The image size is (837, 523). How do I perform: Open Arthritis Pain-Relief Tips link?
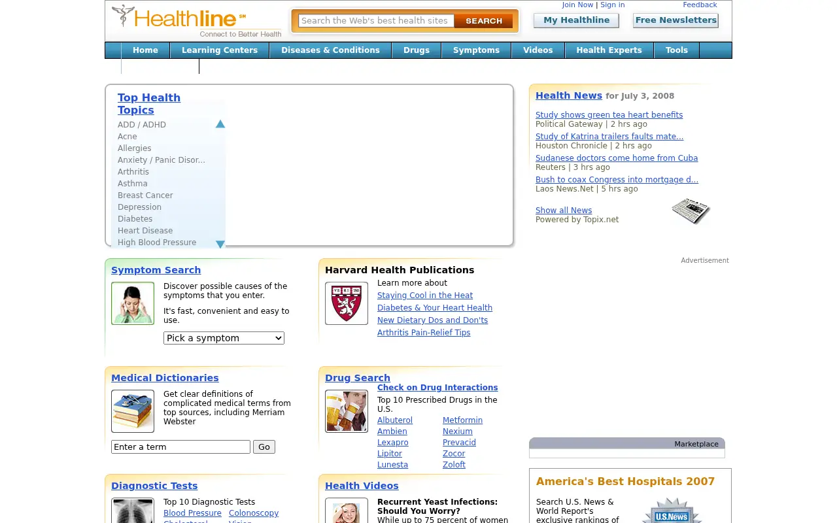[424, 333]
